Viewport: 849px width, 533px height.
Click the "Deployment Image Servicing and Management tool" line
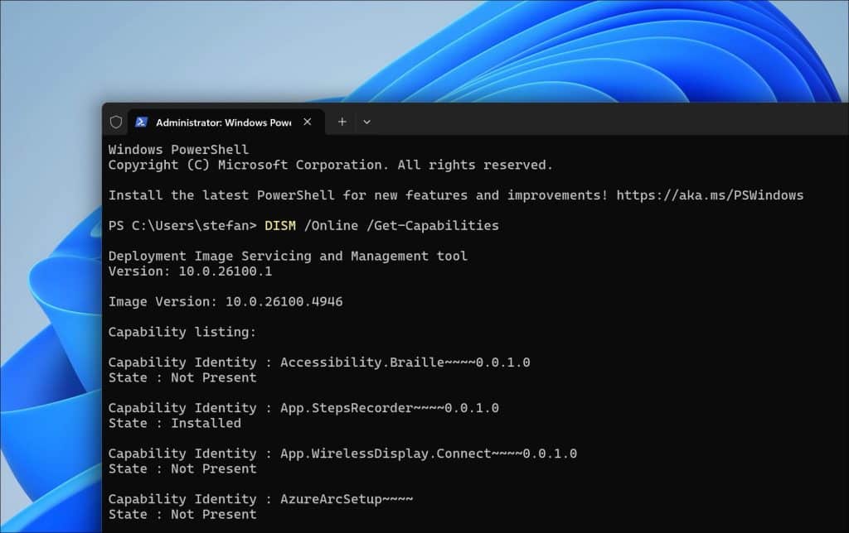point(288,256)
